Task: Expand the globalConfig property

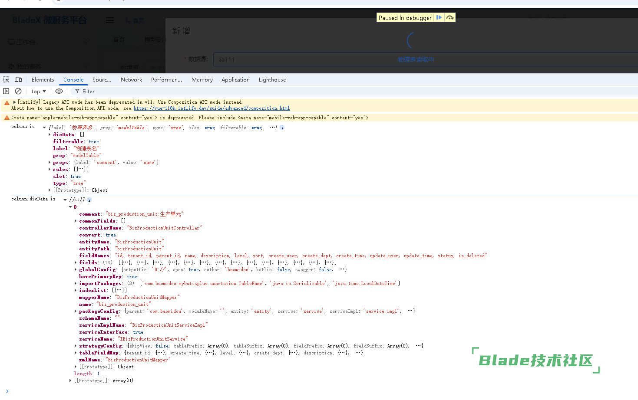Action: click(76, 269)
